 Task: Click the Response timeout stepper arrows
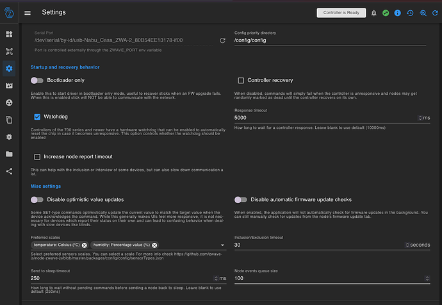[420, 118]
